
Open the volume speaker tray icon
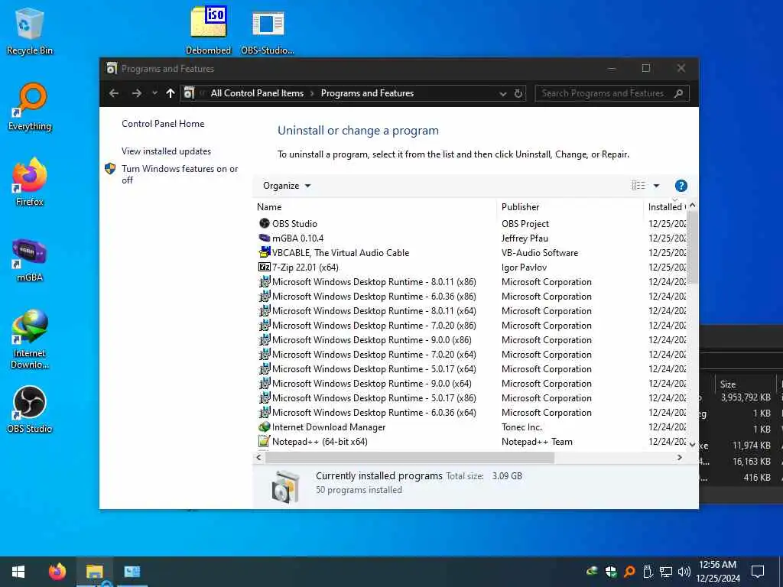coord(684,572)
